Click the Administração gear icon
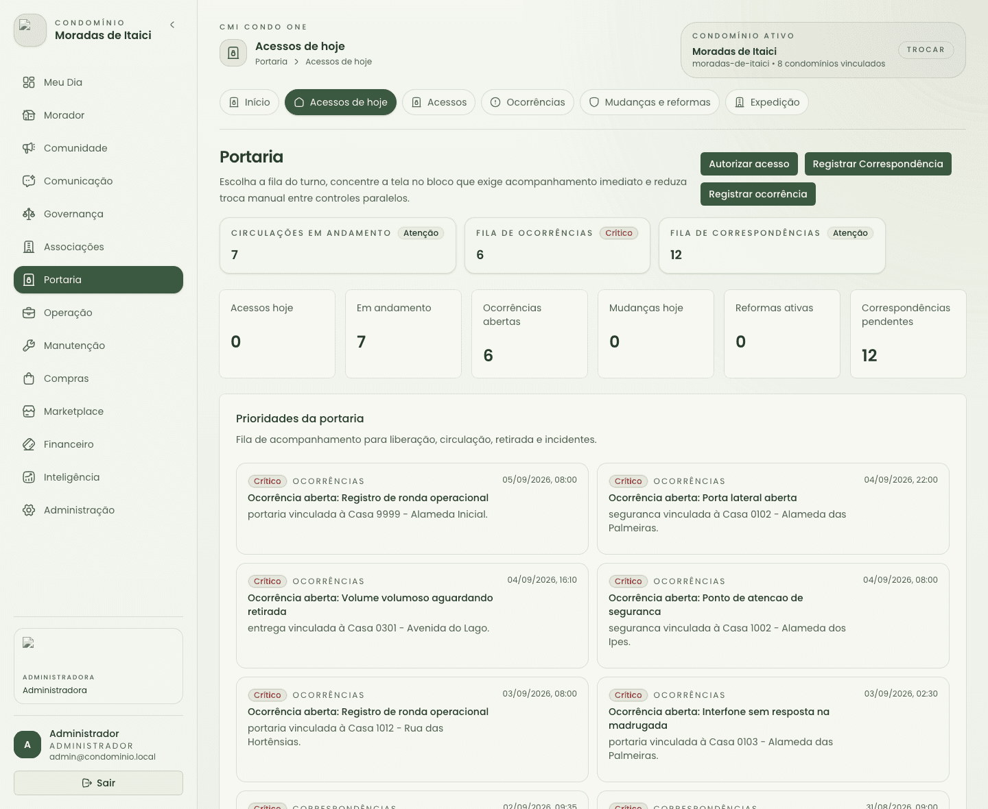This screenshot has height=809, width=988. click(x=29, y=510)
